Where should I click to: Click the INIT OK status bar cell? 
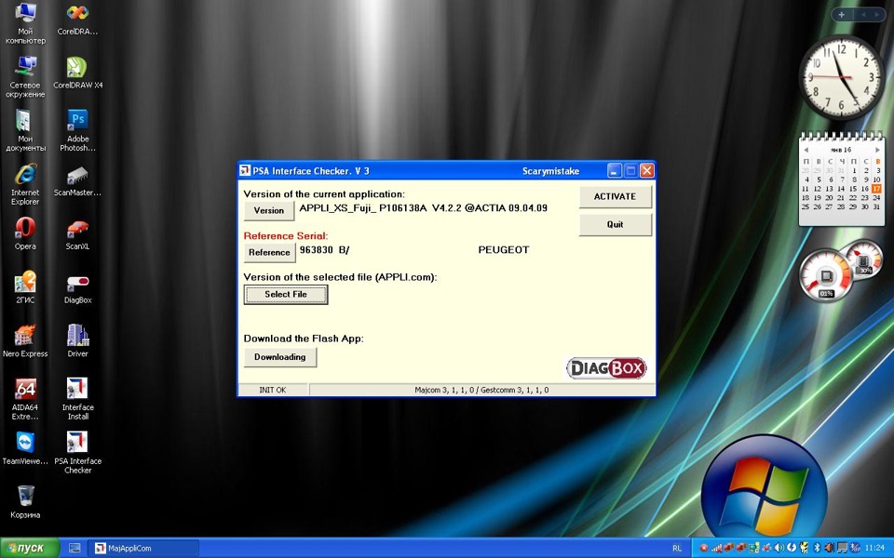coord(273,390)
